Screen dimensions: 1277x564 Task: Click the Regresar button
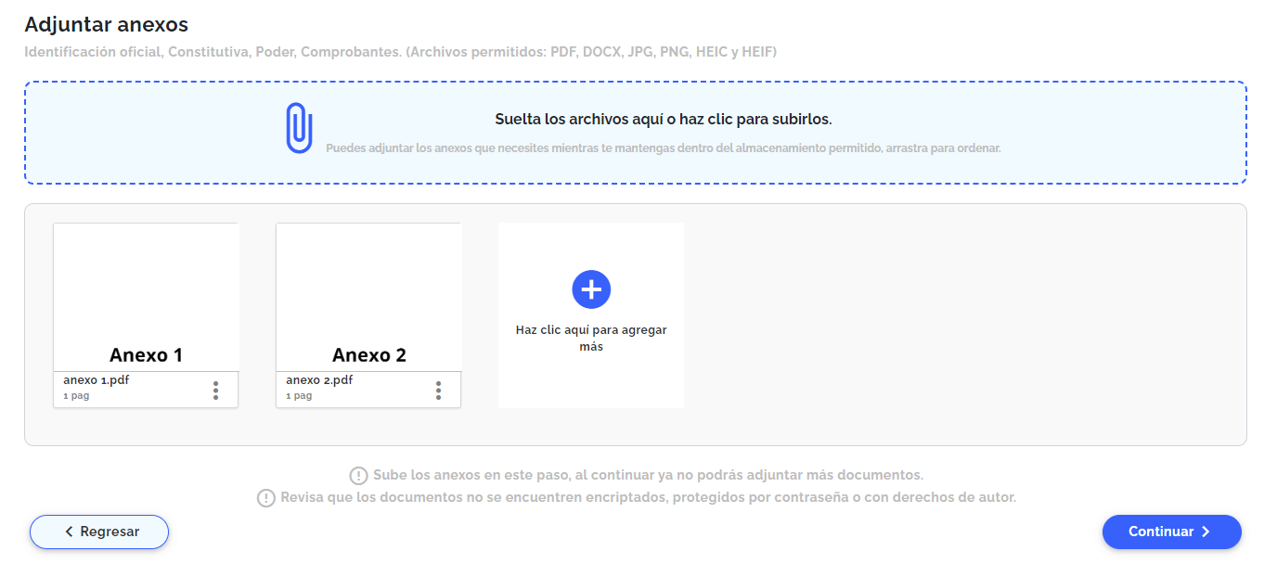[98, 532]
